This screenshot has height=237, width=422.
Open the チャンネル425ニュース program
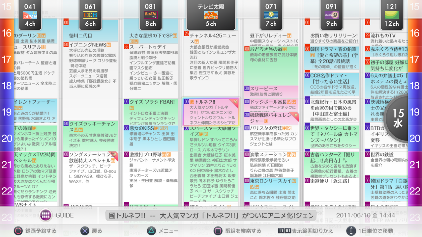pyautogui.click(x=211, y=64)
